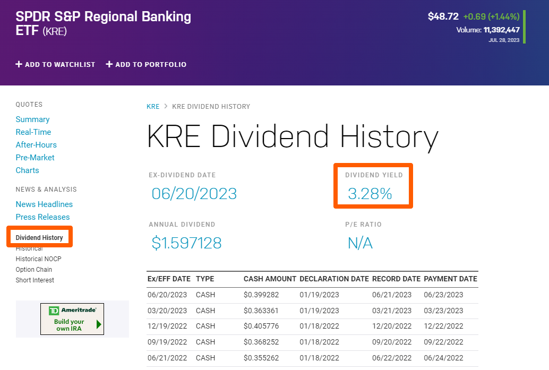Click the record date 06/21/2023
The height and width of the screenshot is (370, 549).
click(392, 295)
